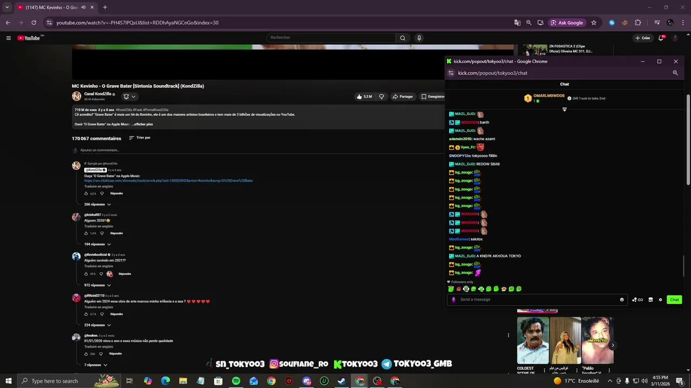Open the Windows notification center icon
Screen dimensions: 691x388
(680, 381)
